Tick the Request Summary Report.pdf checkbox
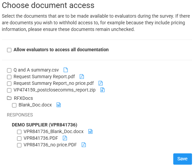The image size is (194, 166). pyautogui.click(x=9, y=77)
